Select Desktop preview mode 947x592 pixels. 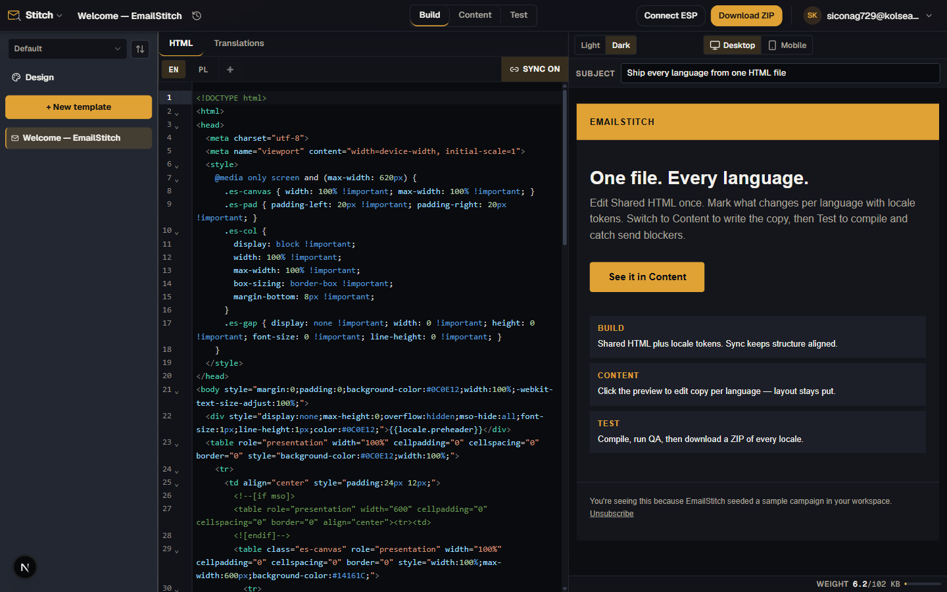tap(733, 45)
